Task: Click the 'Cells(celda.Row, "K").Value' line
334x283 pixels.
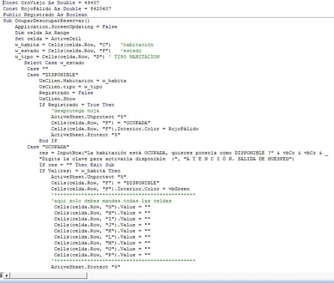Action: tap(102, 231)
